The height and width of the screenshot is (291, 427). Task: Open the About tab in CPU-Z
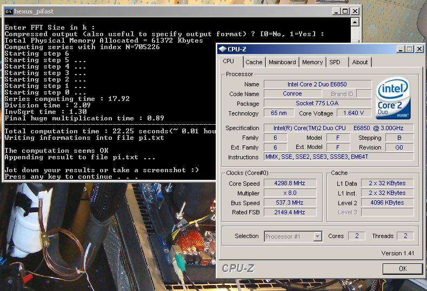point(360,62)
